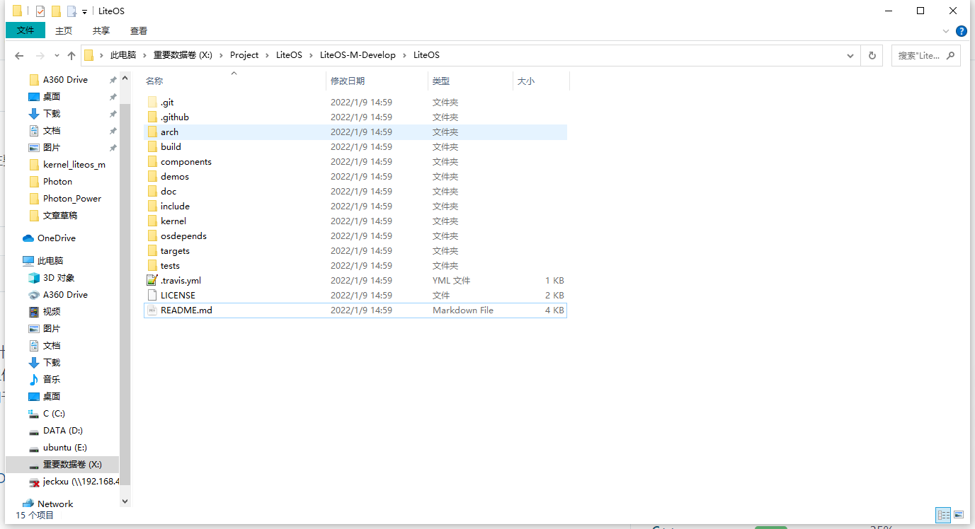Click navigation pane scrollbar down arrow
The width and height of the screenshot is (975, 529).
(x=125, y=501)
